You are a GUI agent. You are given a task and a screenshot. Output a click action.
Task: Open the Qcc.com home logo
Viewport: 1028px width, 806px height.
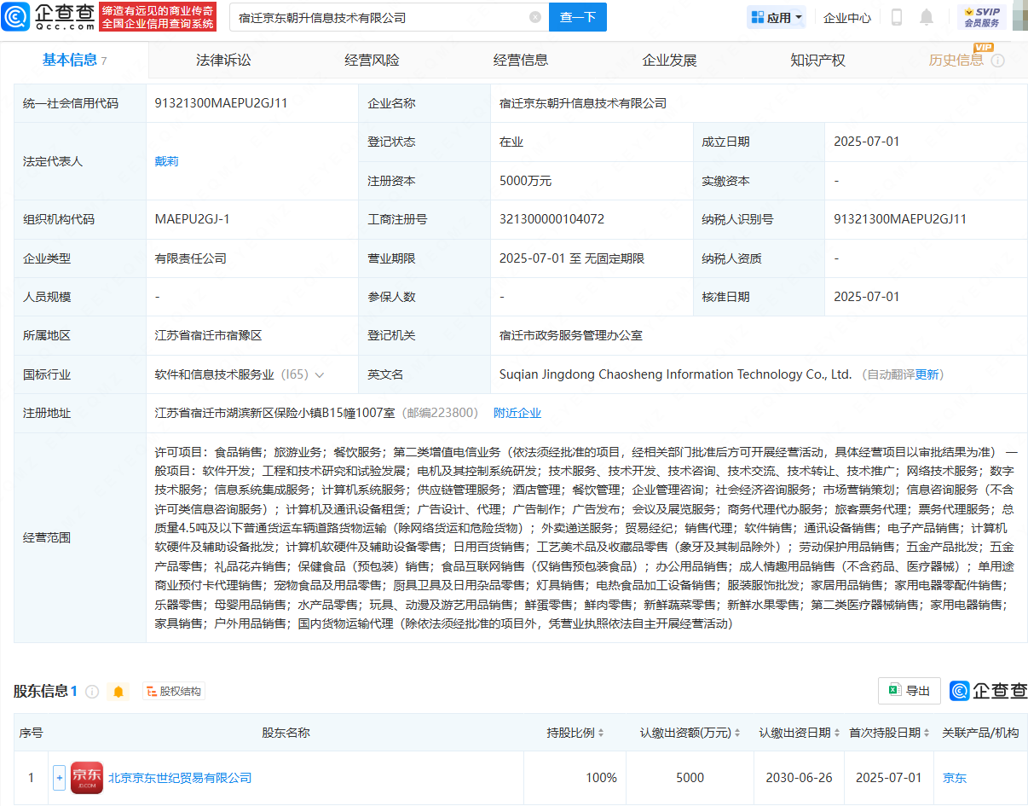[x=49, y=17]
